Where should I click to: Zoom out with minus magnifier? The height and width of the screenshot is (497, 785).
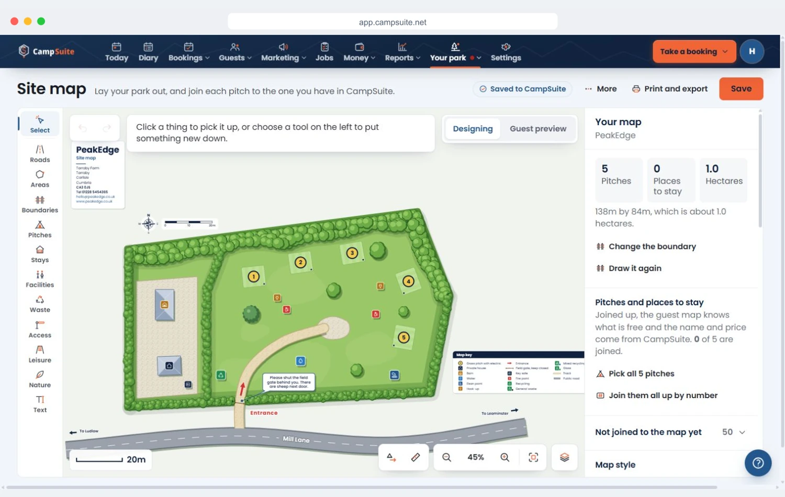click(x=446, y=457)
